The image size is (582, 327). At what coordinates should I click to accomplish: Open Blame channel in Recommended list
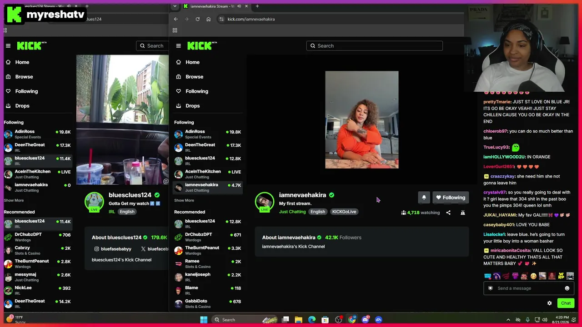pos(208,290)
